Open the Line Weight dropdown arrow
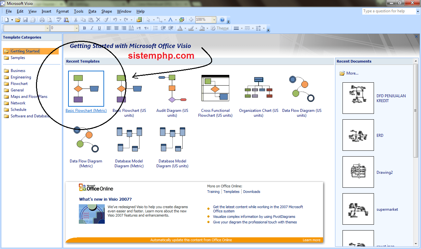The image size is (421, 249). tap(242, 28)
